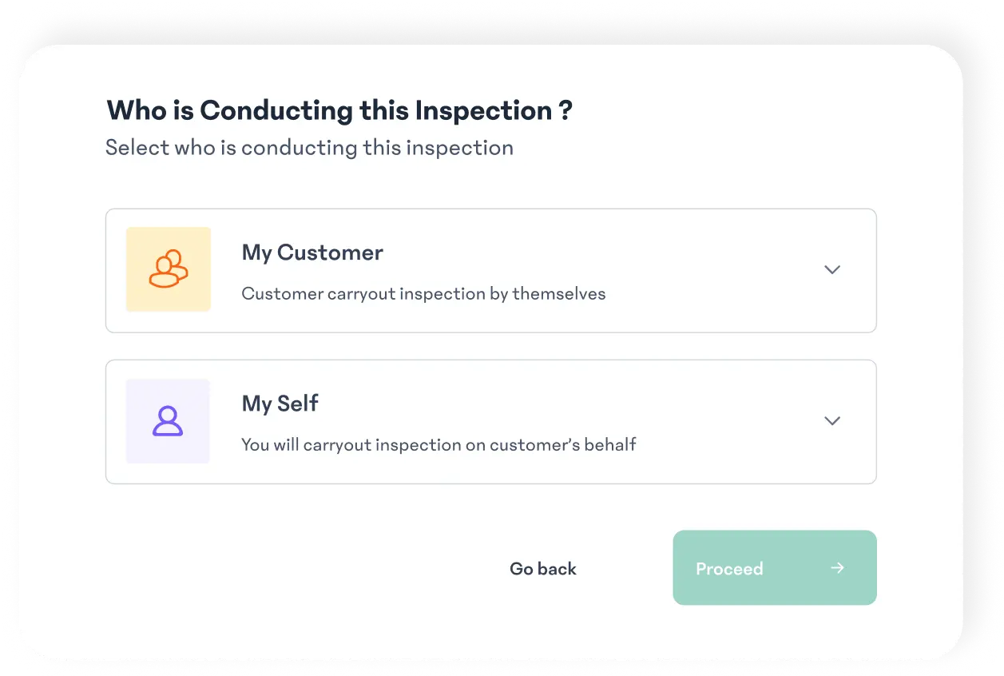
Task: Click the yellow icon tile on My Customer card
Action: point(168,269)
